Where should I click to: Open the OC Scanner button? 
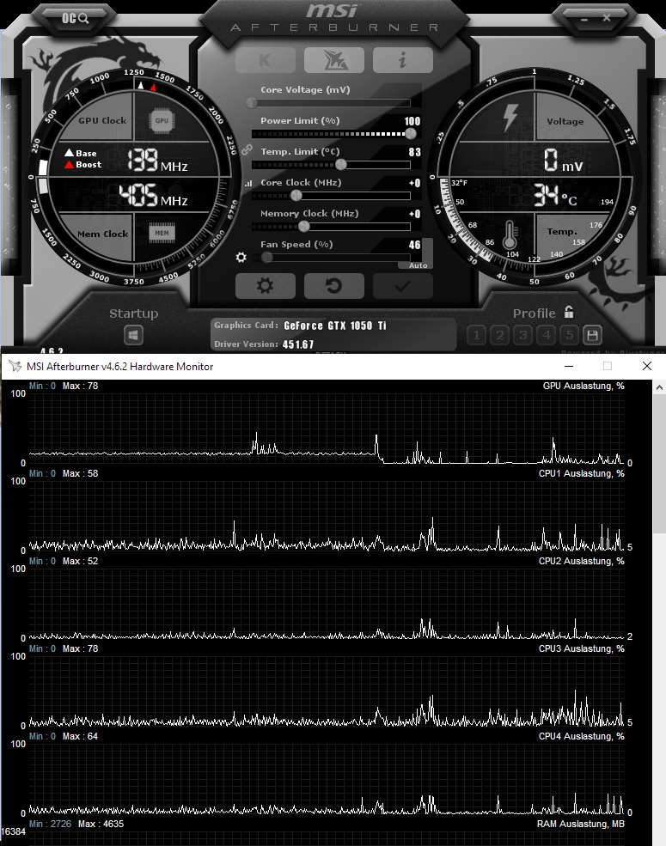[x=75, y=18]
